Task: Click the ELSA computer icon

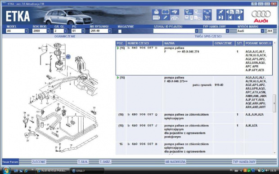Action: pos(189,12)
